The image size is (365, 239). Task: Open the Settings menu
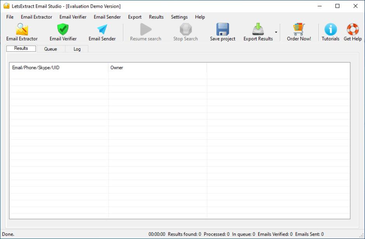179,17
